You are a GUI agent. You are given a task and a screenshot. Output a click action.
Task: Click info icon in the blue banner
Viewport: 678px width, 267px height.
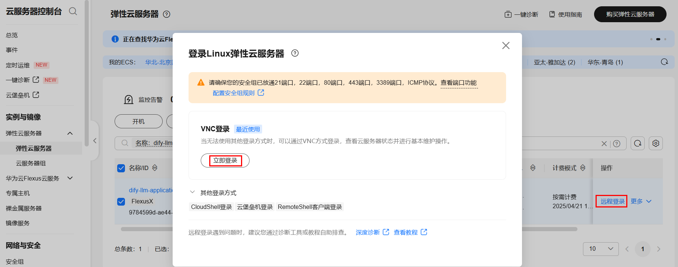115,39
